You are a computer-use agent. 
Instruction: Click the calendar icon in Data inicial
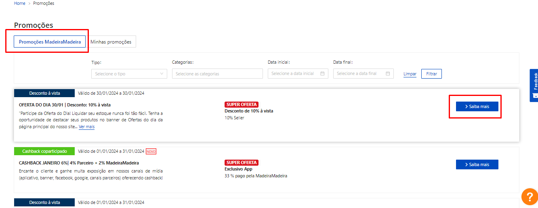click(322, 74)
